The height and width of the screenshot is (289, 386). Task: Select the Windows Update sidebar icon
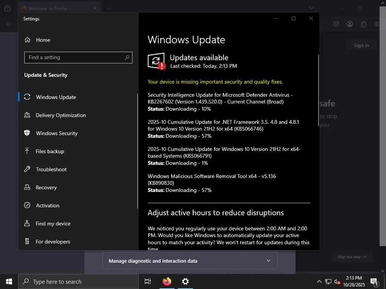27,97
